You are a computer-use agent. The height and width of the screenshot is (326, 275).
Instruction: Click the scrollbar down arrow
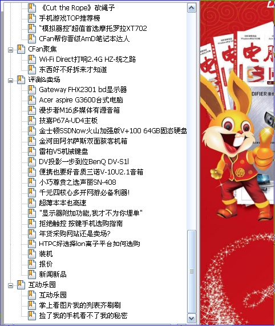[x=191, y=319]
